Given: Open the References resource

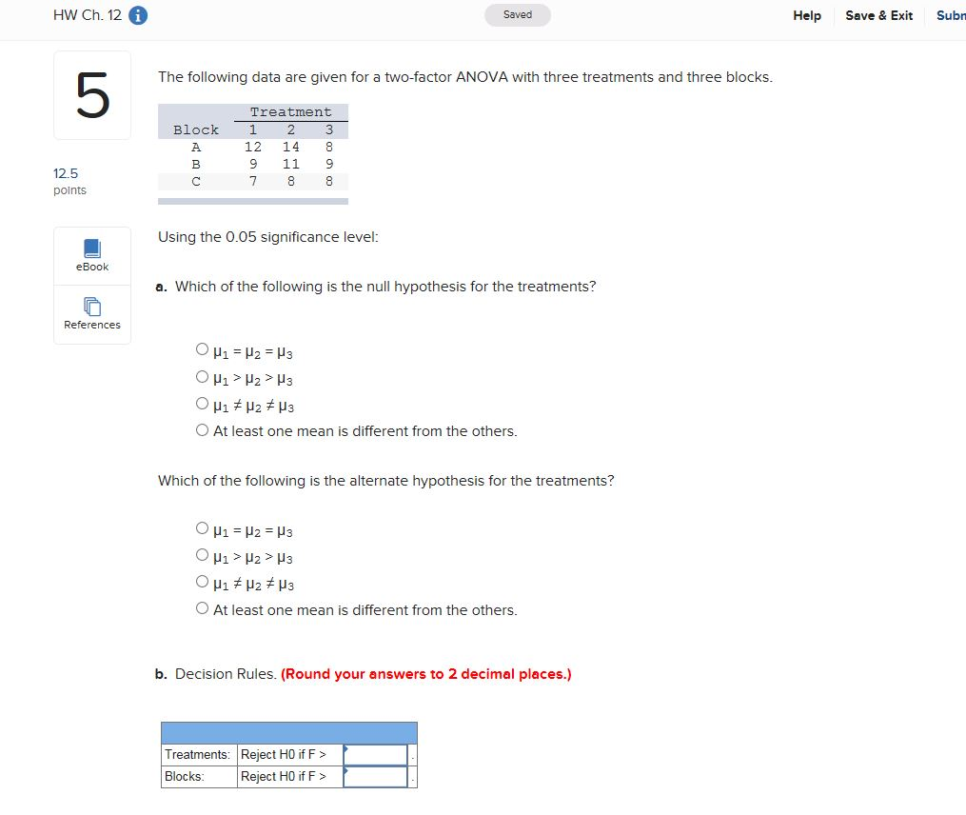Looking at the screenshot, I should pos(91,314).
